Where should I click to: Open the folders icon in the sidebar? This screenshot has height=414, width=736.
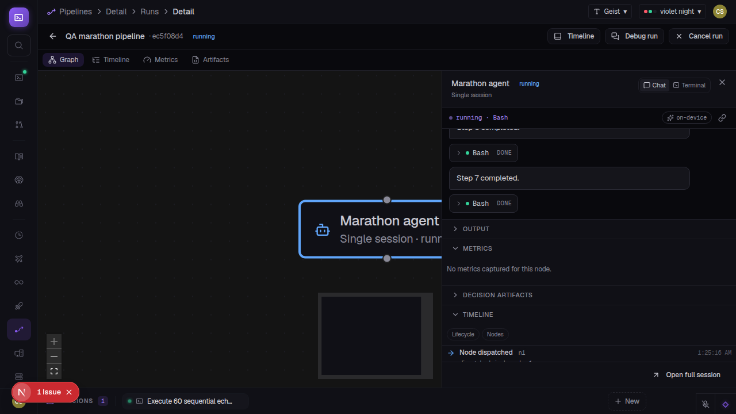tap(19, 101)
